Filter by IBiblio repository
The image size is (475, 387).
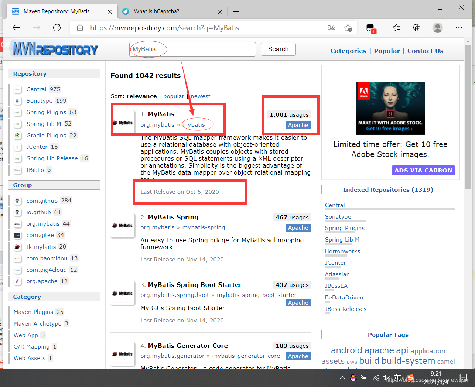point(35,170)
